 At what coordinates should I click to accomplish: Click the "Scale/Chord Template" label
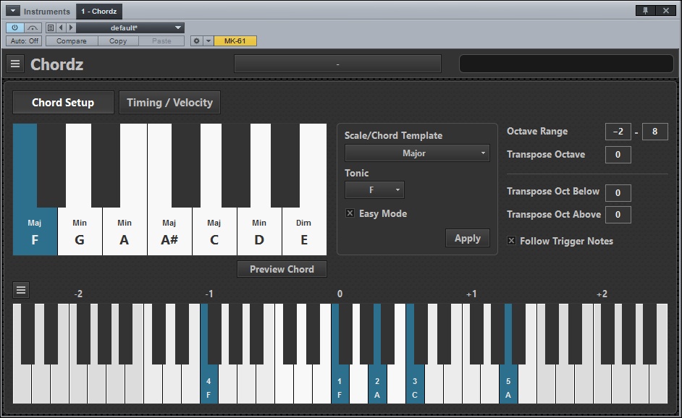click(x=393, y=135)
